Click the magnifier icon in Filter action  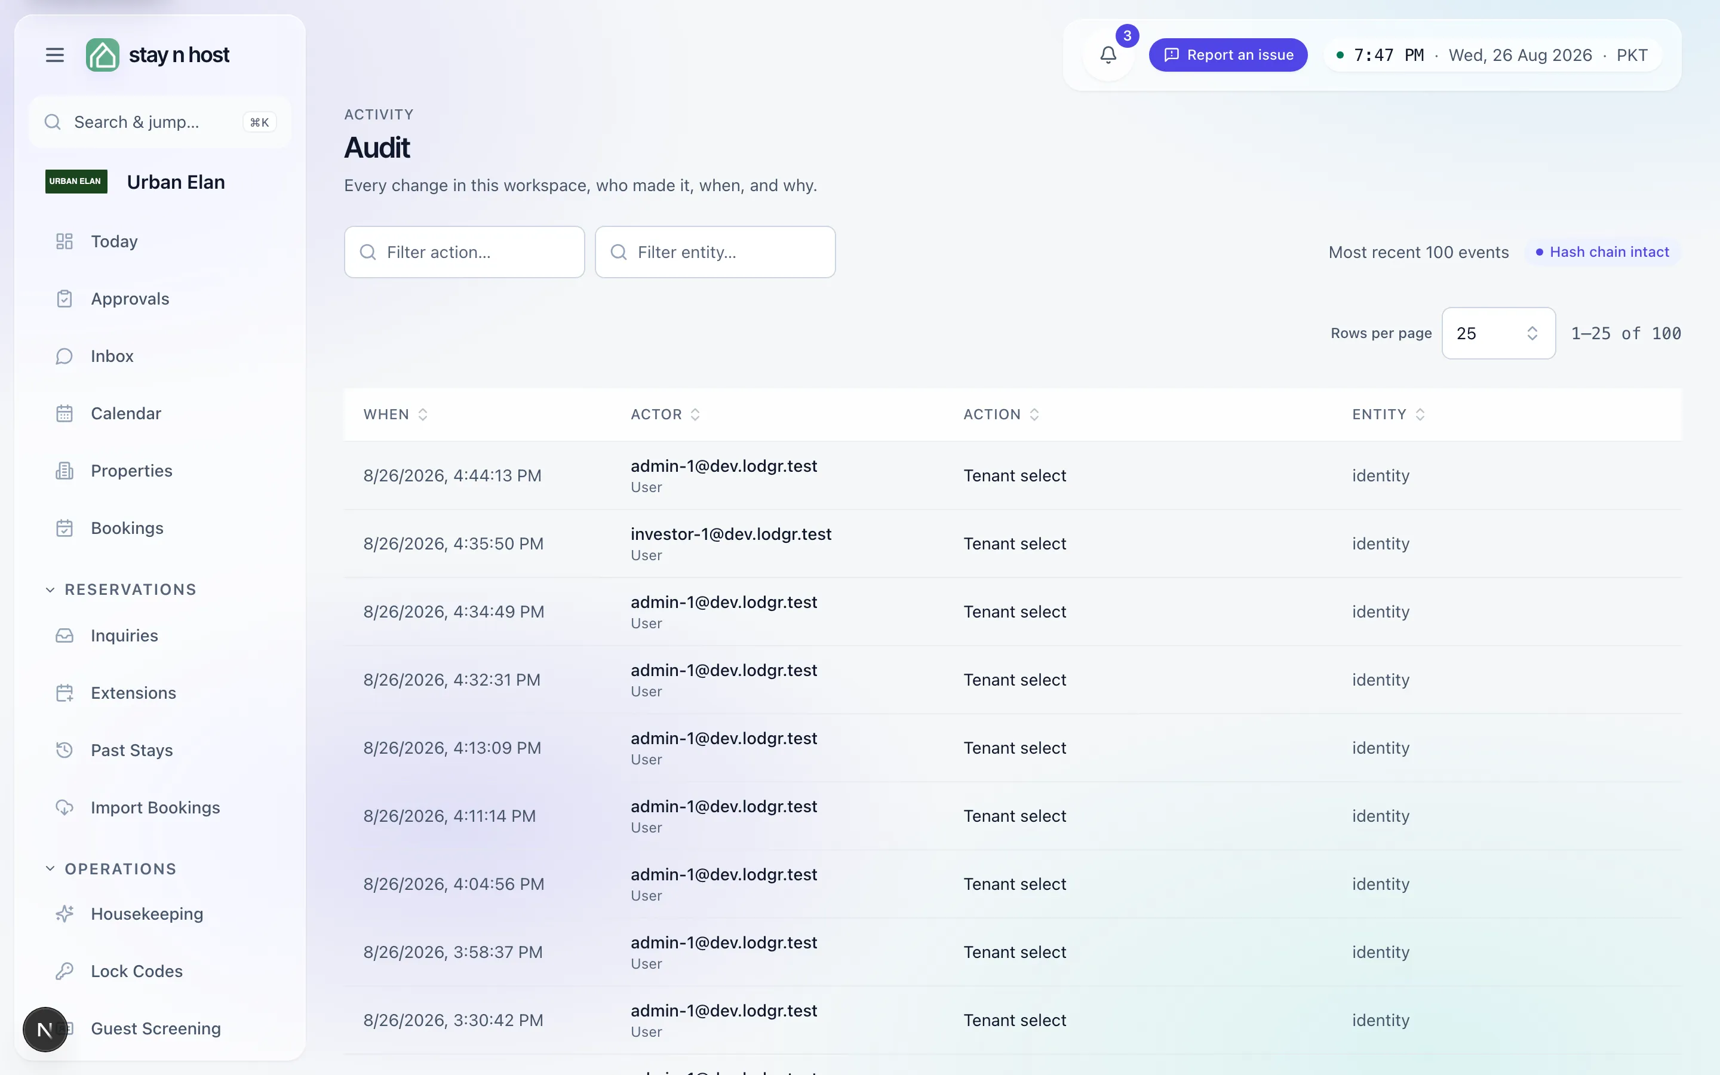(368, 253)
